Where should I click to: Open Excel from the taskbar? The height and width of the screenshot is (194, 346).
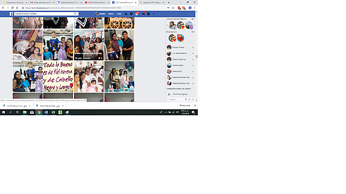click(x=53, y=112)
